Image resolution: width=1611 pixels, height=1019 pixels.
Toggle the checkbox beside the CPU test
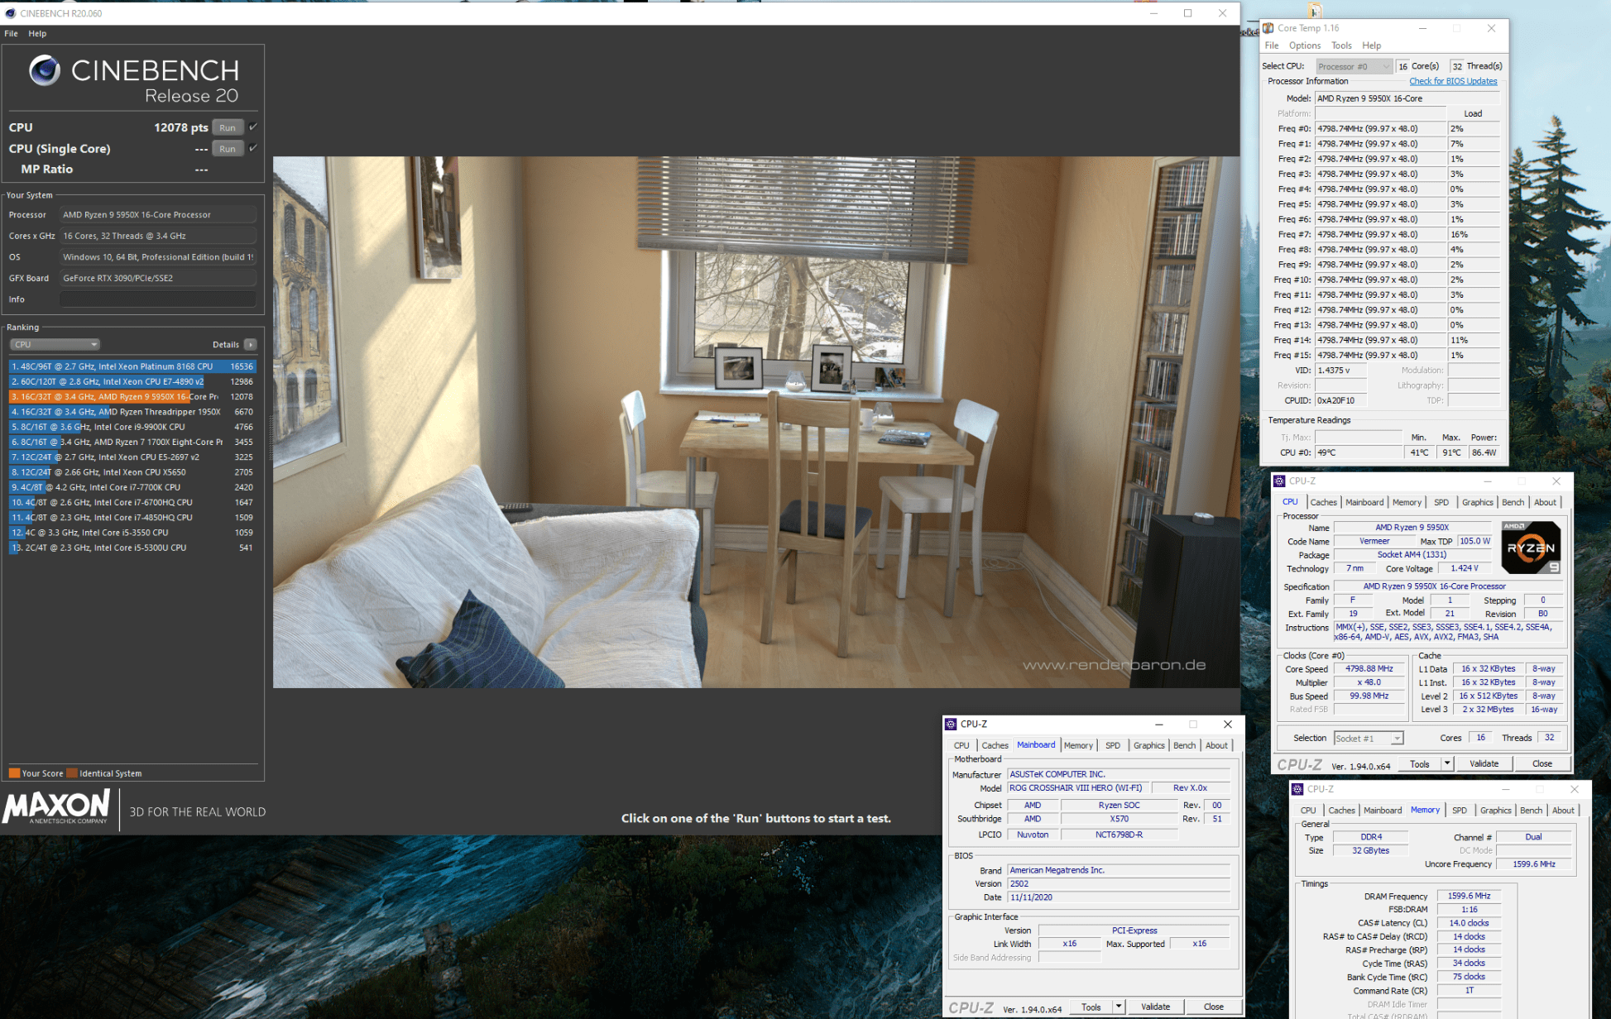[x=253, y=127]
